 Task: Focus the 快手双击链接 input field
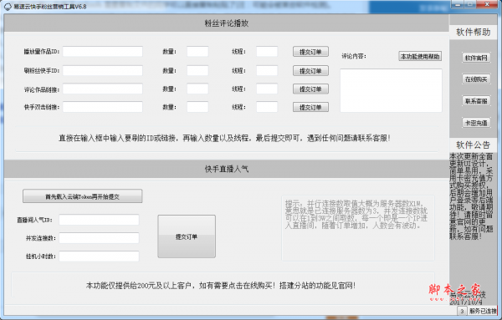click(x=102, y=107)
